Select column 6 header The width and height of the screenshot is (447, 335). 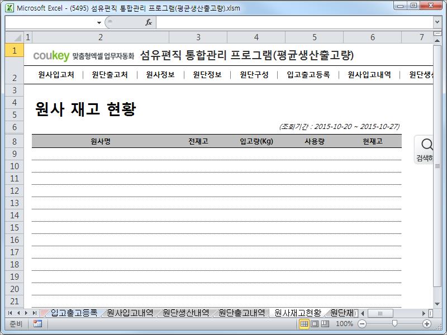(x=373, y=37)
